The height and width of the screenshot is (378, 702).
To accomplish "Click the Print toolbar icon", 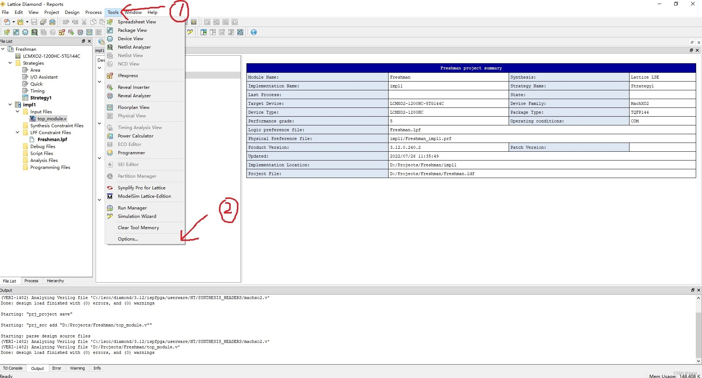I will pos(52,22).
